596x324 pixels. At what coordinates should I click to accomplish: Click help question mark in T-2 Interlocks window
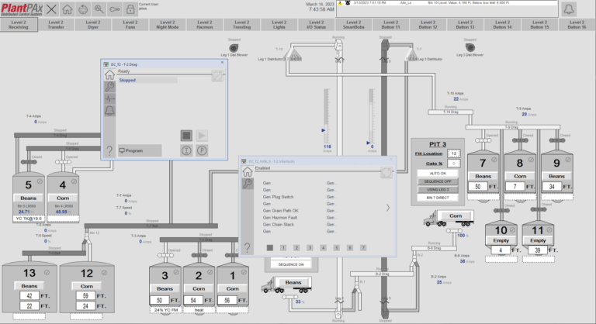[x=248, y=248]
